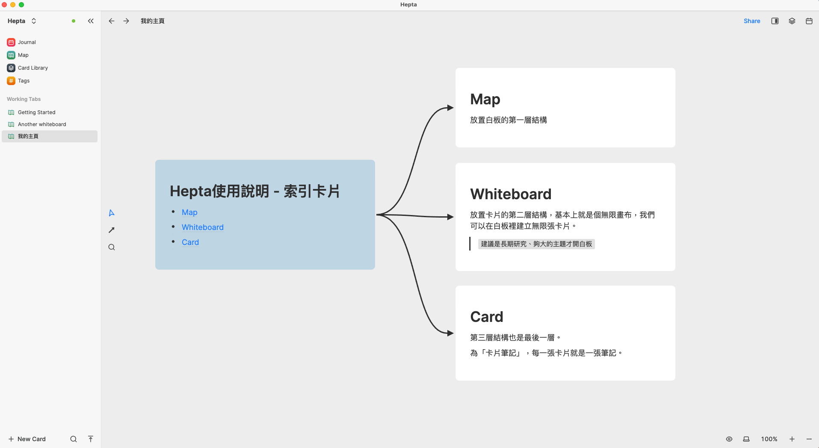
Task: Click the Share link
Action: point(752,21)
